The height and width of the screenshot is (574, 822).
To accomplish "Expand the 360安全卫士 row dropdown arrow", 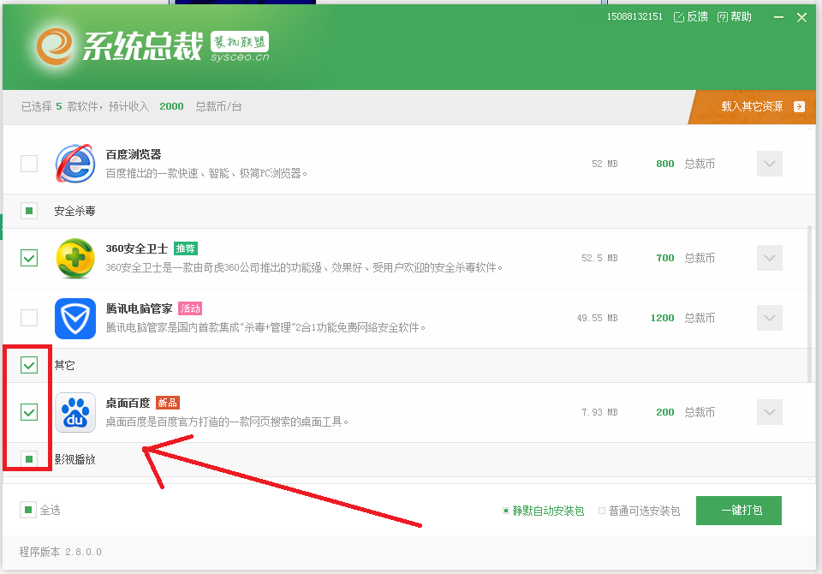I will point(770,258).
